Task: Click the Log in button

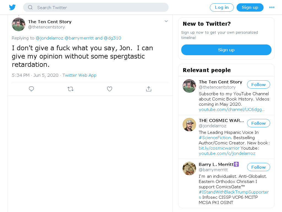Action: click(x=222, y=7)
